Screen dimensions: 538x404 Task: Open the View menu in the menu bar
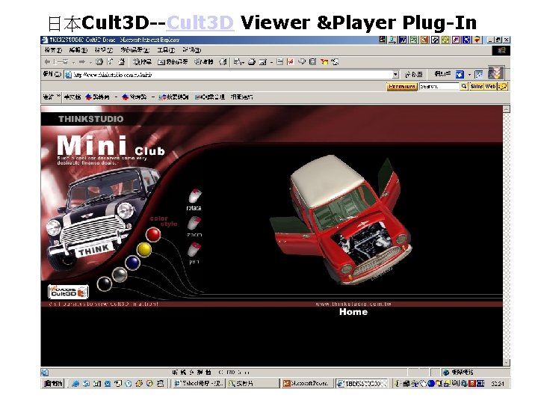click(x=104, y=50)
